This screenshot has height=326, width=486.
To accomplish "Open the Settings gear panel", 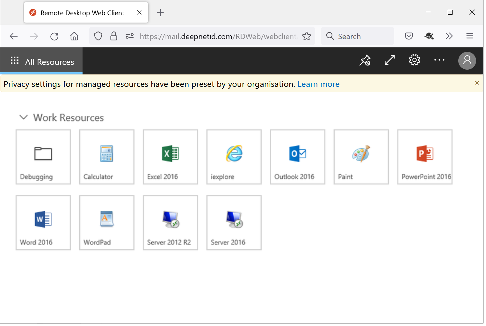I will tap(414, 60).
